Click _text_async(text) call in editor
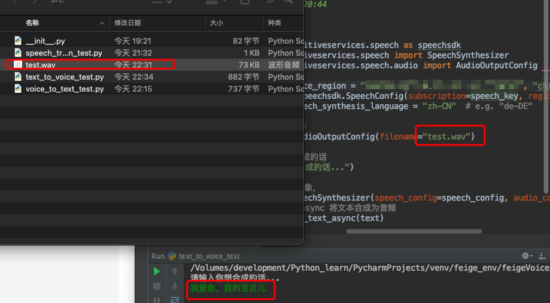The height and width of the screenshot is (303, 550). [x=344, y=218]
